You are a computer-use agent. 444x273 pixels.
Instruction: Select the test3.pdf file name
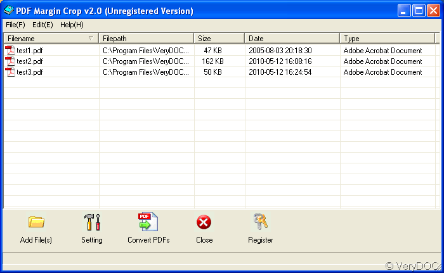pos(29,72)
